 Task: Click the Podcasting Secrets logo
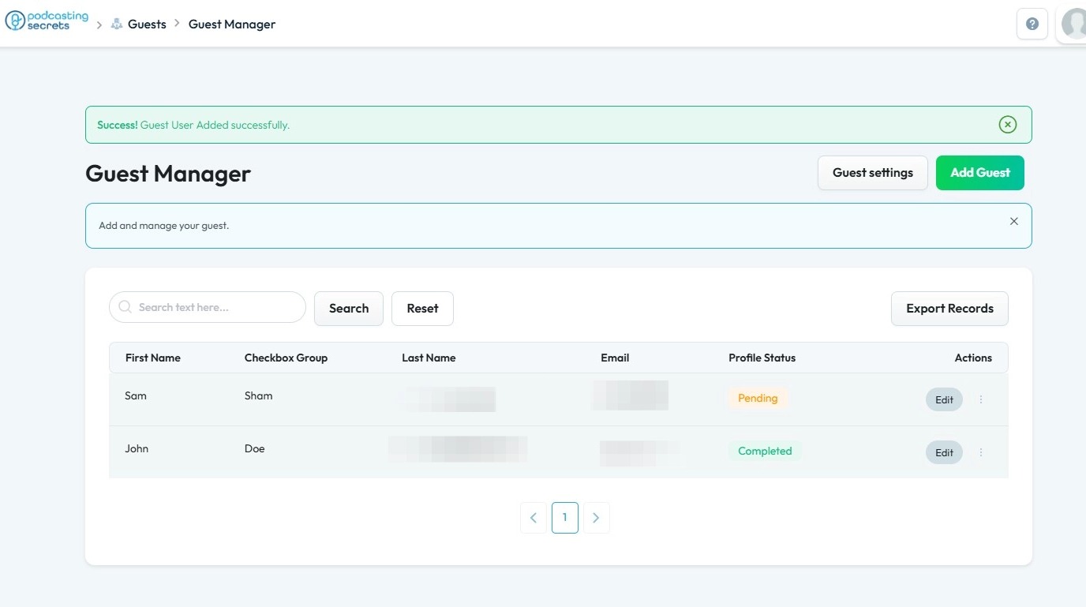pos(47,21)
